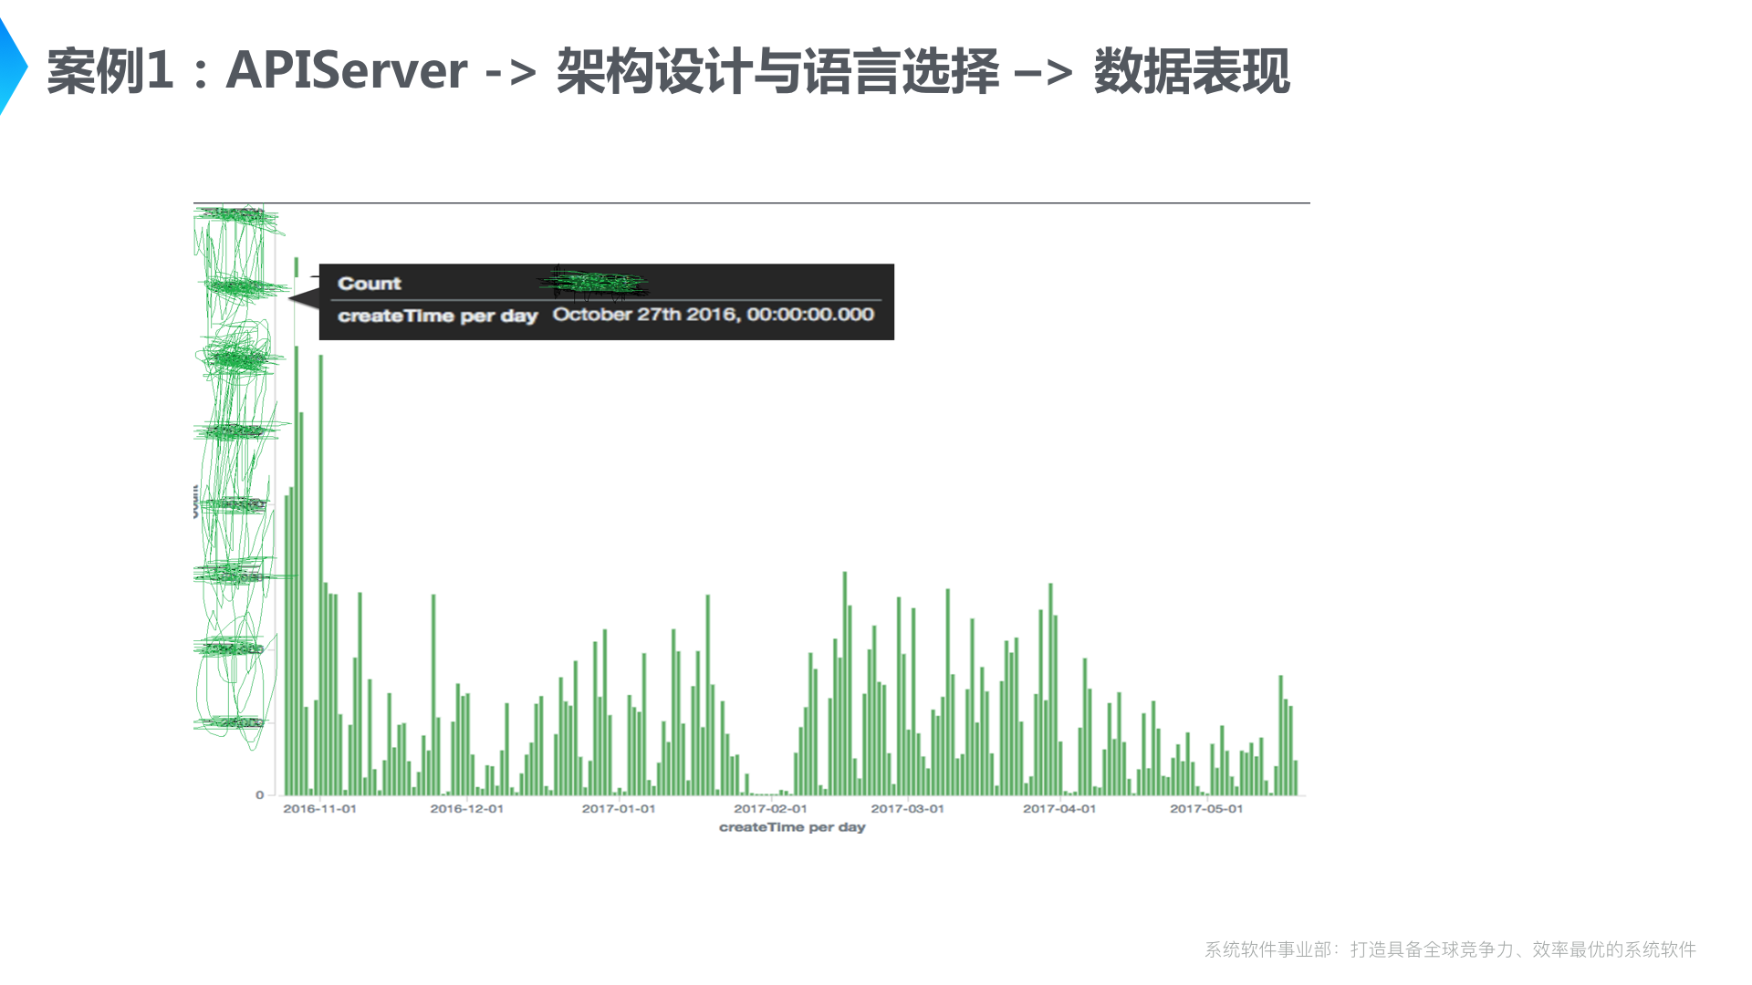The image size is (1752, 985).
Task: Click the footer text 系统软件事业部
Action: click(x=1268, y=949)
